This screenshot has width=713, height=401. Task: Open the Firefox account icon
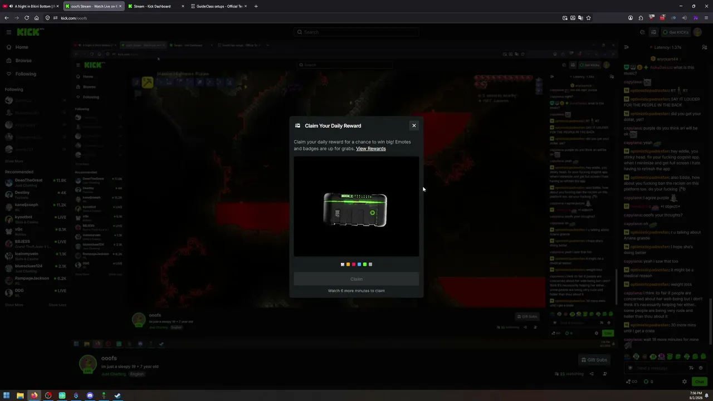coord(631,18)
